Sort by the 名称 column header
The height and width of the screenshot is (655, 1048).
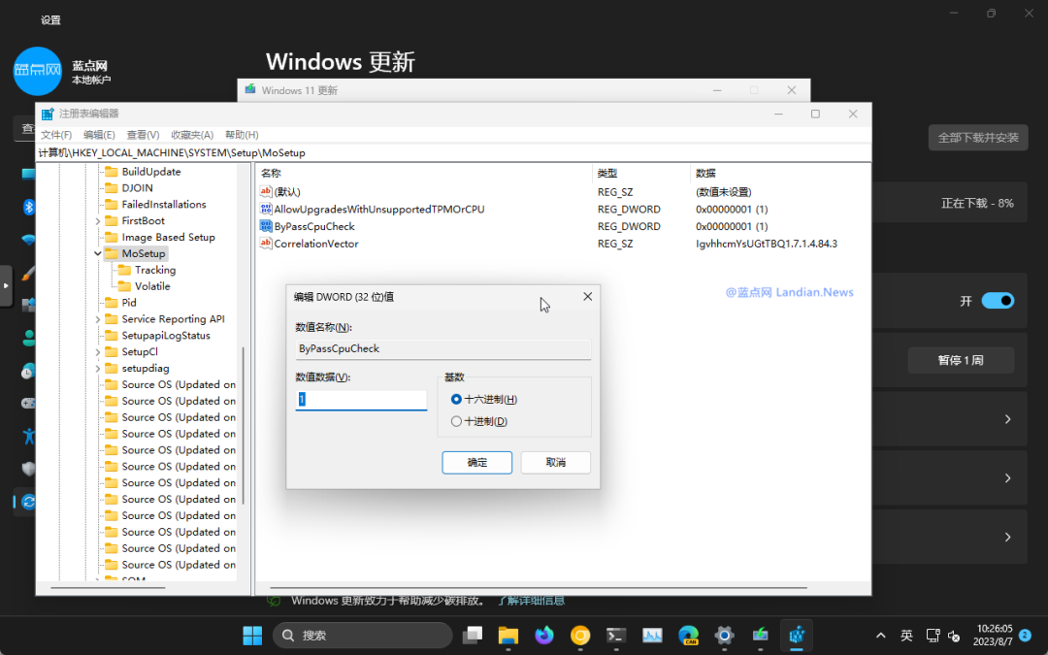pos(424,173)
